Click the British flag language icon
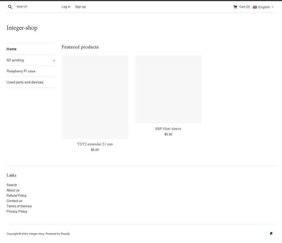 click(255, 7)
